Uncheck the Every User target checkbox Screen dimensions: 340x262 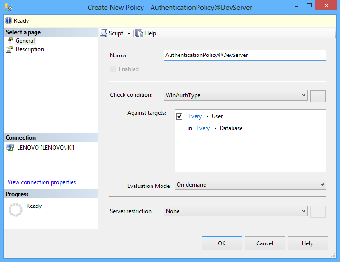[179, 116]
